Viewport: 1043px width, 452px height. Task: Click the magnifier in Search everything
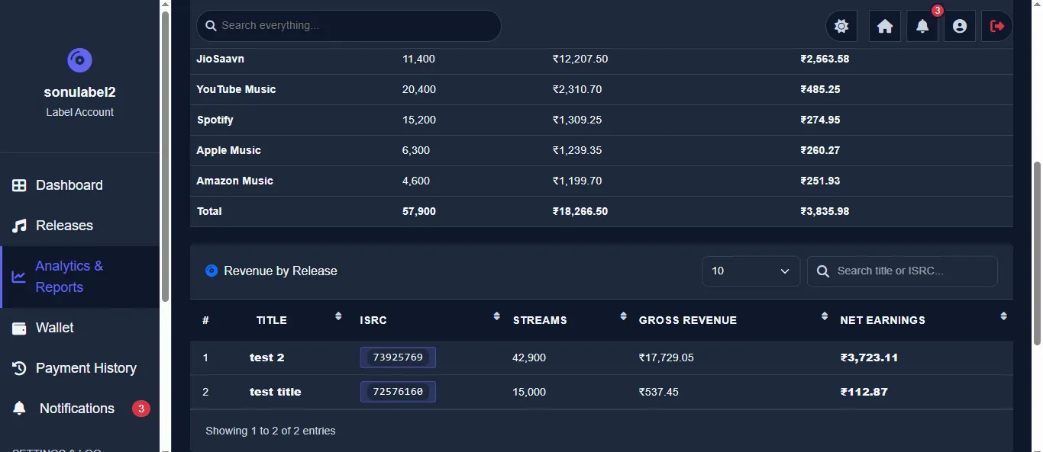coord(211,26)
